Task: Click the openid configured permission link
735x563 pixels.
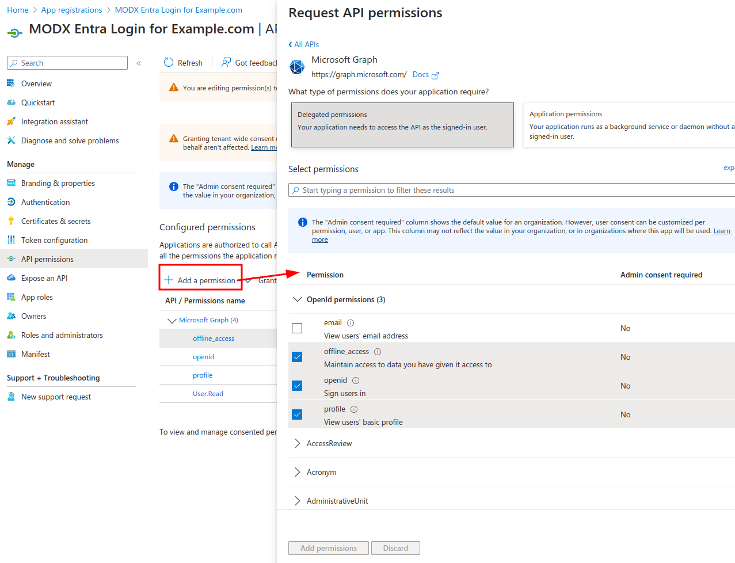Action: tap(203, 357)
